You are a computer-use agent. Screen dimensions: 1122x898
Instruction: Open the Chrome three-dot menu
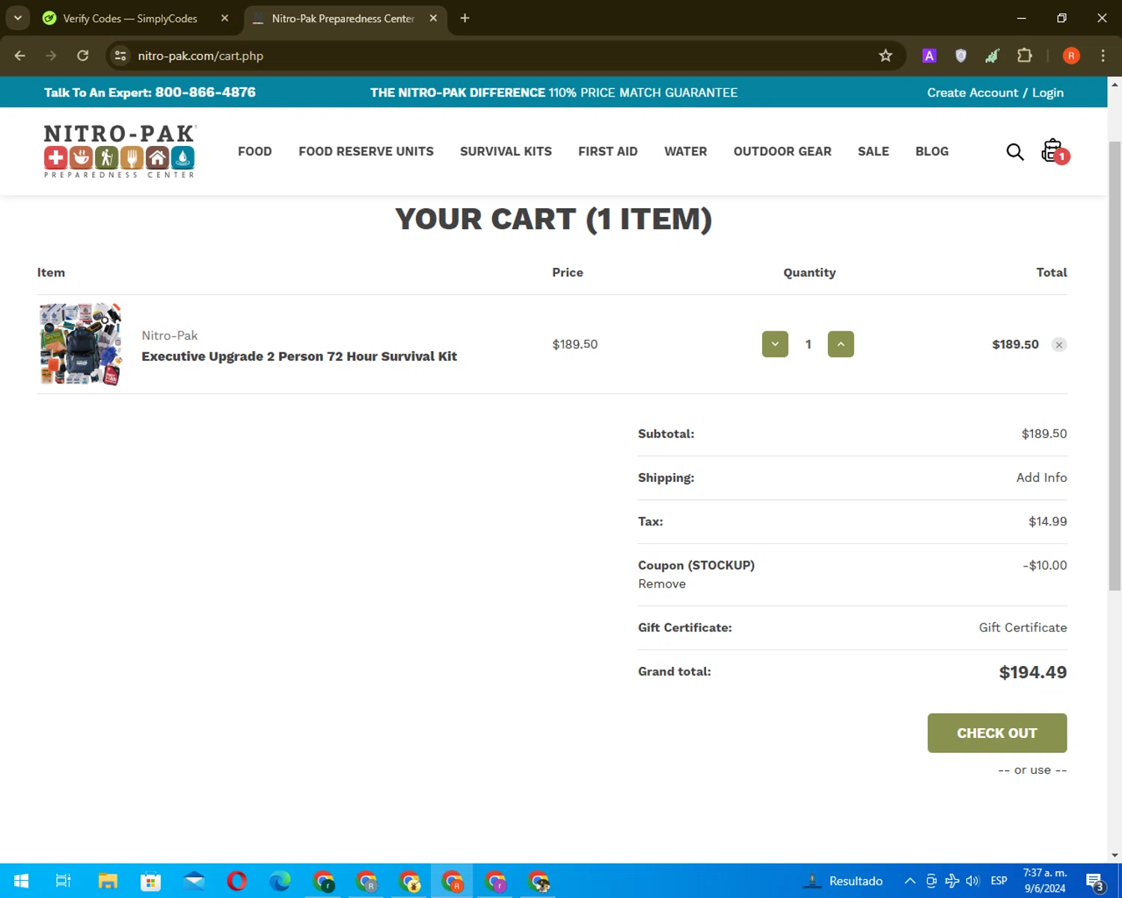click(1103, 55)
